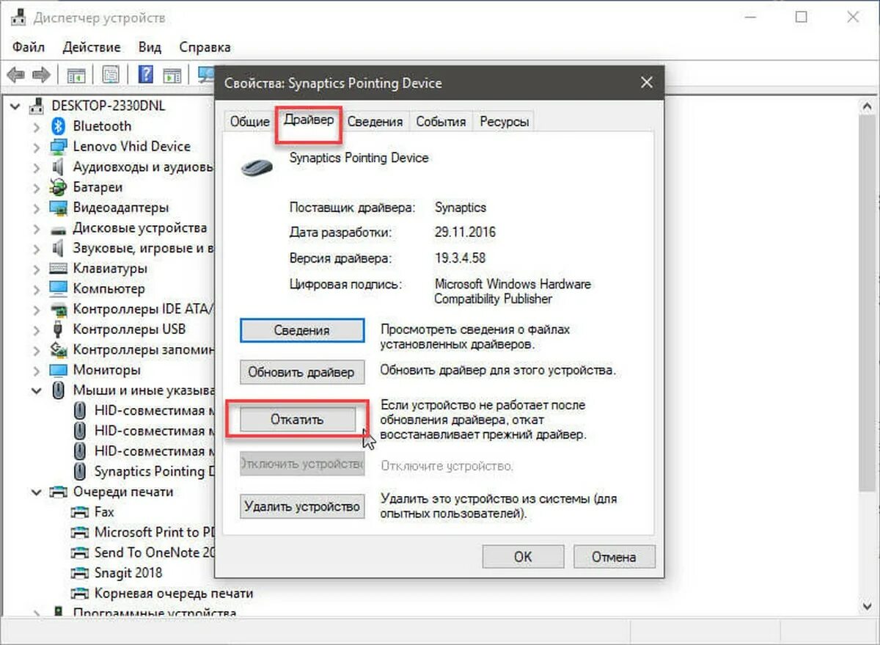Click the Synaptics mouse icon in properties dialog

[256, 166]
